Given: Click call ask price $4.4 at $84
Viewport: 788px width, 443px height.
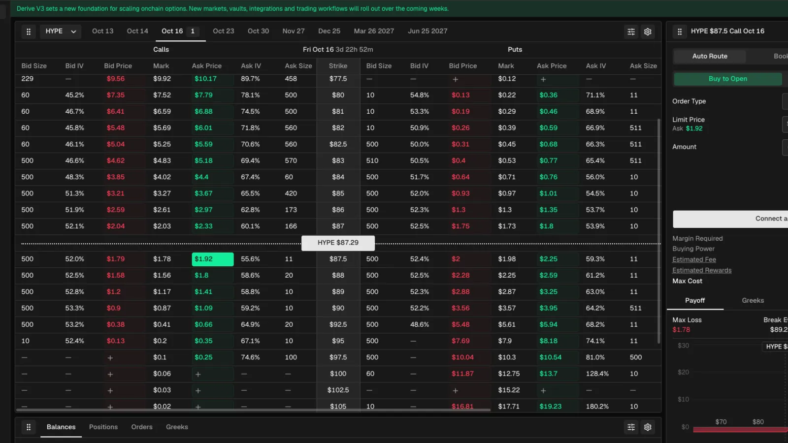Looking at the screenshot, I should tap(201, 177).
